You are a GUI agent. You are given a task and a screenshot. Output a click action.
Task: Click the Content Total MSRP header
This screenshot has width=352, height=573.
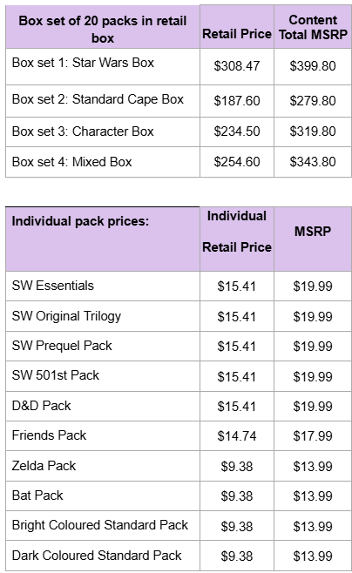tap(313, 27)
